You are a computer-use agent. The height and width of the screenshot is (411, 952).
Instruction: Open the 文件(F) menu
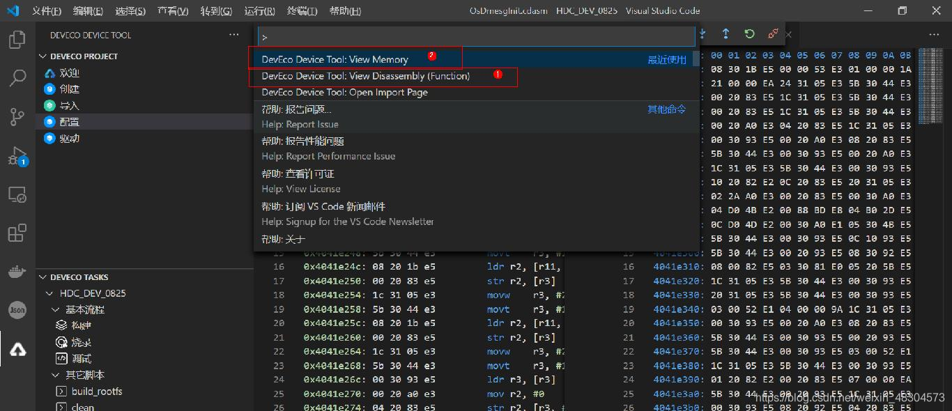point(47,11)
